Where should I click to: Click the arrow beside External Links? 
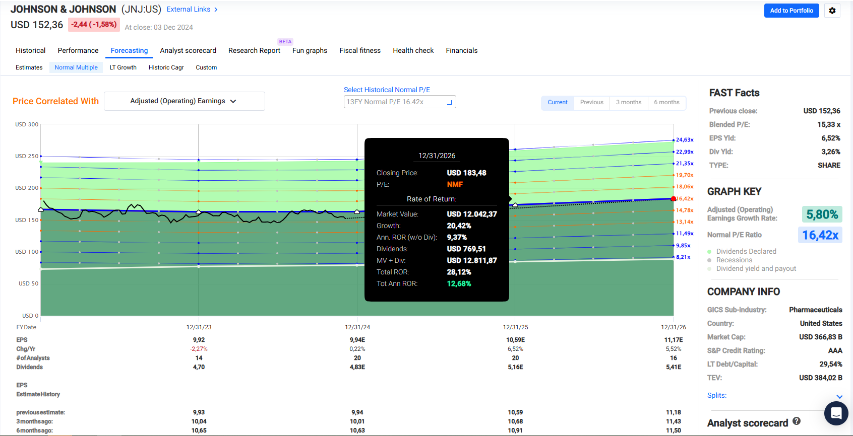216,10
